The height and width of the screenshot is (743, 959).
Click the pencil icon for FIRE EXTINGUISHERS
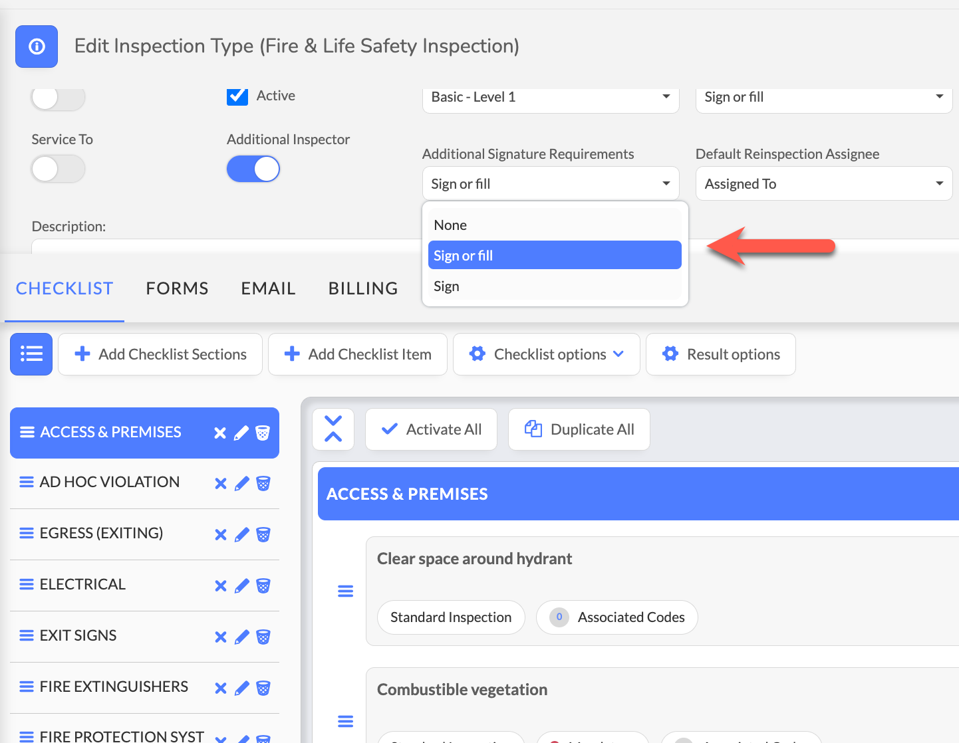(242, 688)
